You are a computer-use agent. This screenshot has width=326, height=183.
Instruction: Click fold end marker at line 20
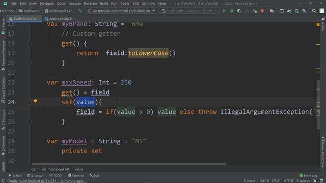pos(29,63)
